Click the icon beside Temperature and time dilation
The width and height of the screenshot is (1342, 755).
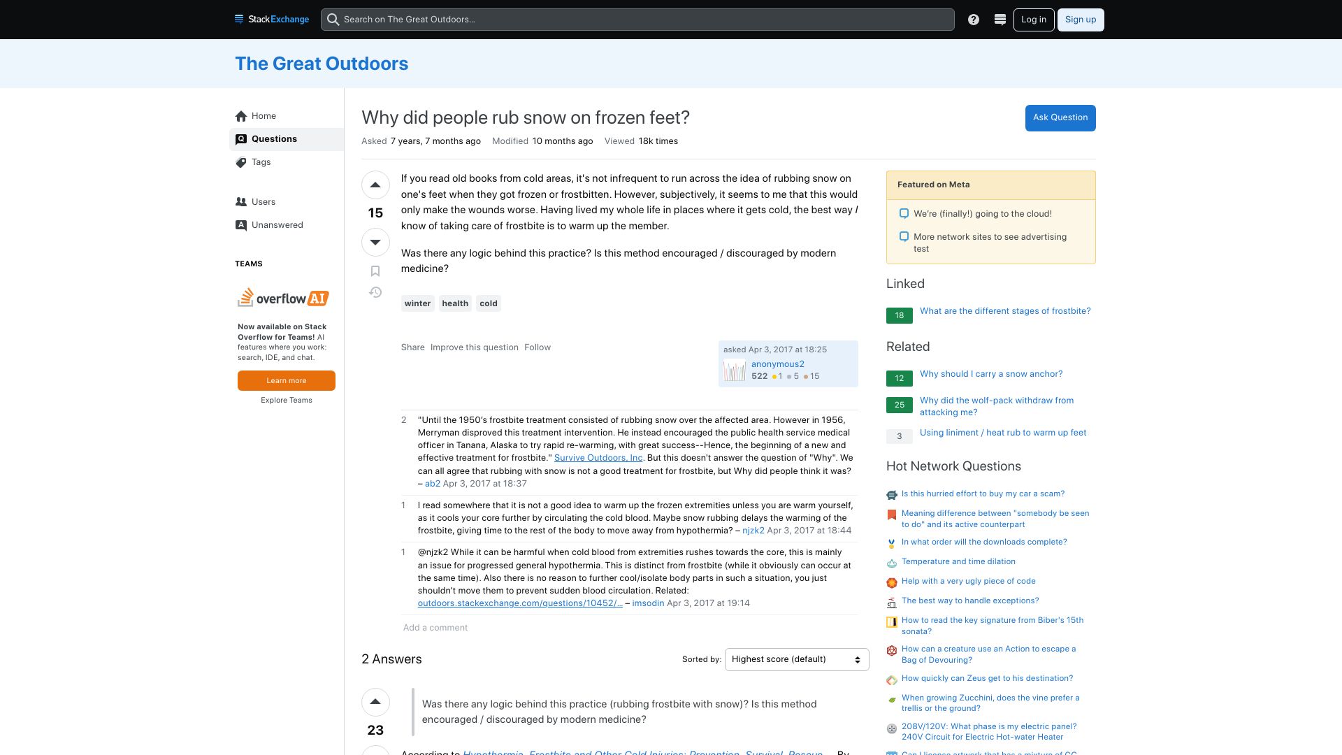(x=892, y=563)
